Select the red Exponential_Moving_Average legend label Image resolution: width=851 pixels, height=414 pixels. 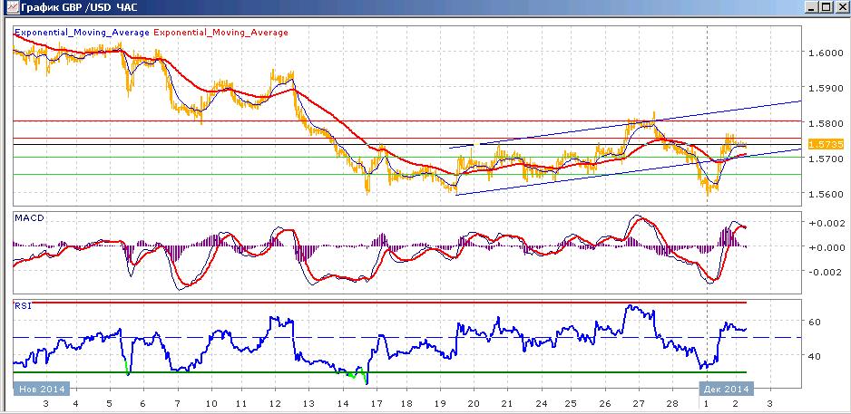click(x=220, y=33)
